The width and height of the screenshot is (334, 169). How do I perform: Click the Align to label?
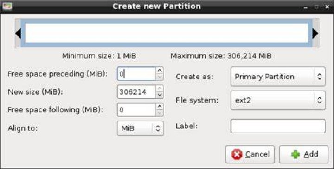click(23, 128)
